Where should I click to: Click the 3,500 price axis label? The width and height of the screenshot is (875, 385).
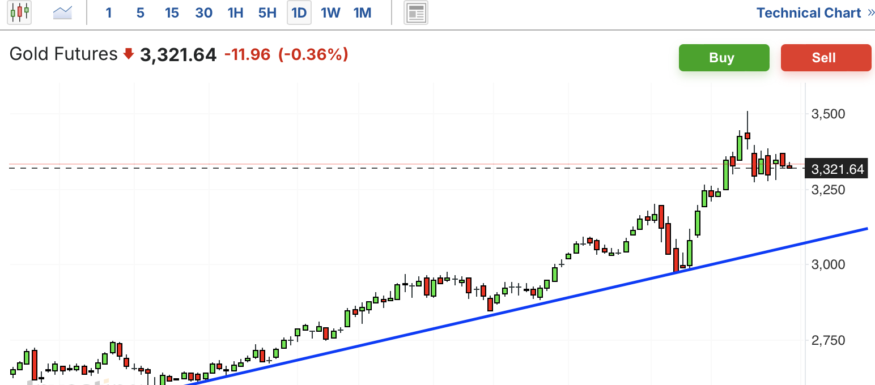829,114
